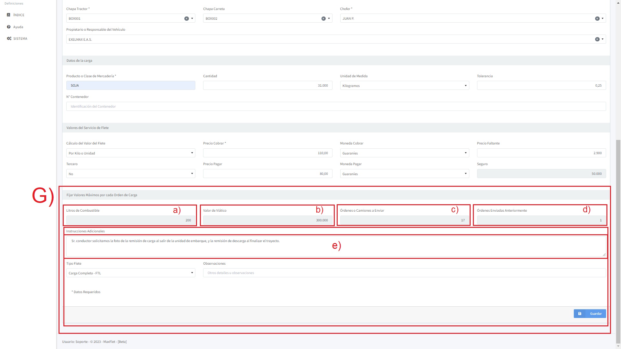This screenshot has width=621, height=349.
Task: Clear the Chapa Tractor selection BOX001
Action: (187, 18)
